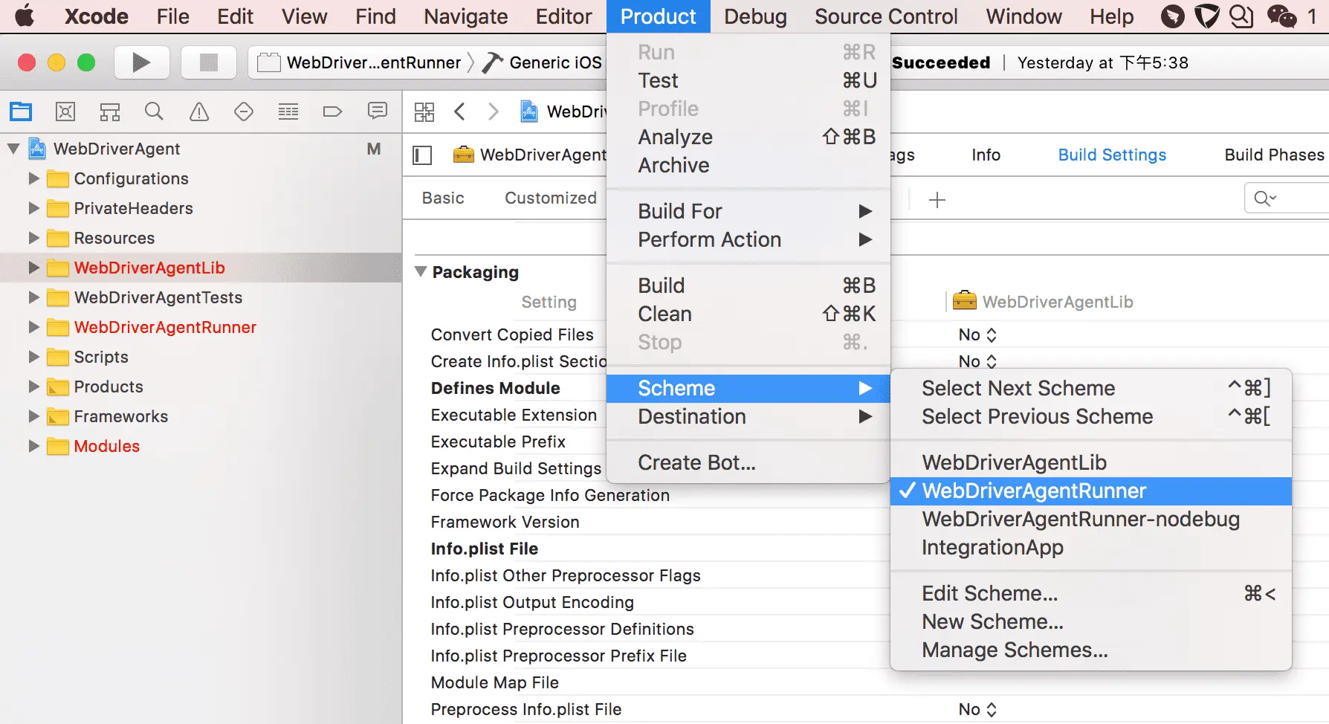Show the Symbol navigator hierarchy icon

110,112
